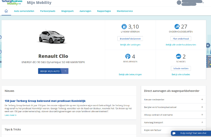Open the Rapportages menu
This screenshot has height=137, width=211.
104,11
